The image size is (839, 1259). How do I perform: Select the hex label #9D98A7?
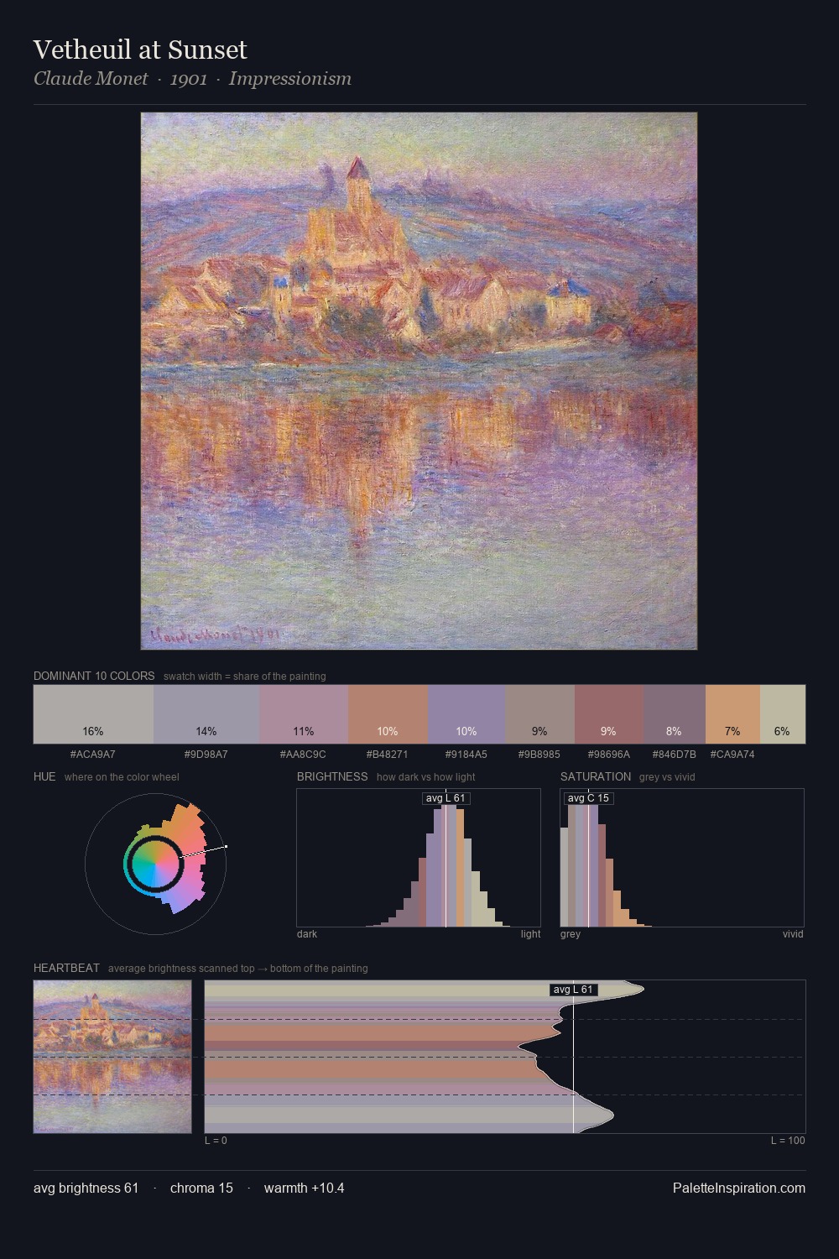(206, 755)
